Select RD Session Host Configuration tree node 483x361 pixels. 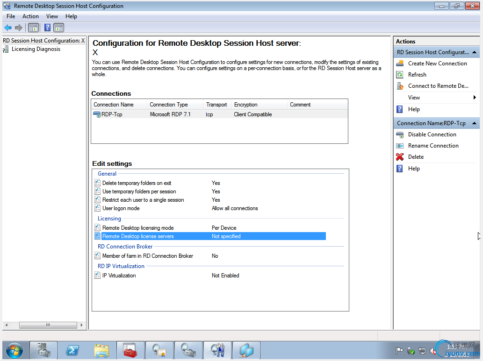pyautogui.click(x=43, y=41)
